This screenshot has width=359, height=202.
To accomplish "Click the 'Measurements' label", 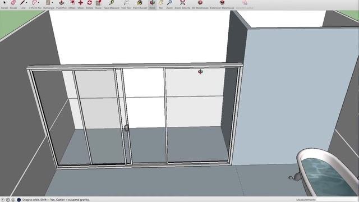I will click(x=306, y=200).
